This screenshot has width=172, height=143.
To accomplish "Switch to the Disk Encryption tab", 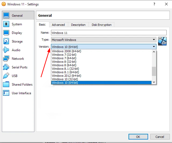I will click(102, 25).
